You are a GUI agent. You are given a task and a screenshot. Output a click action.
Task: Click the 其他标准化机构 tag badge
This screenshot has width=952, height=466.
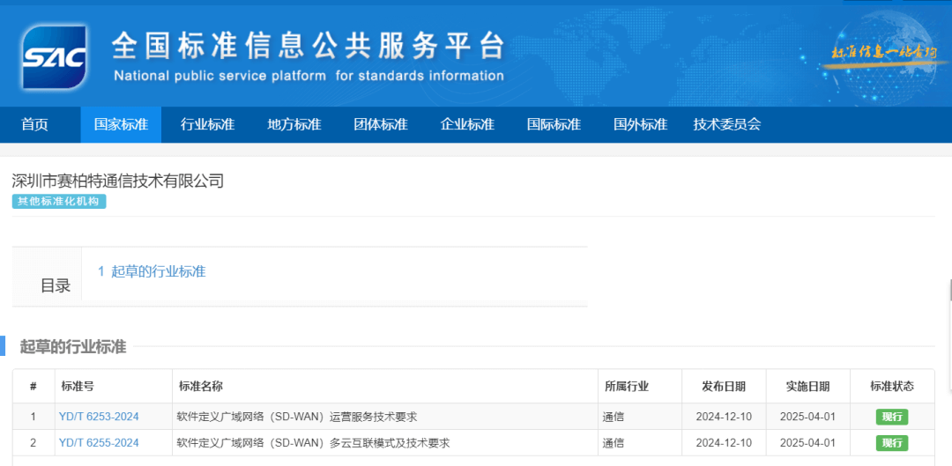[59, 202]
